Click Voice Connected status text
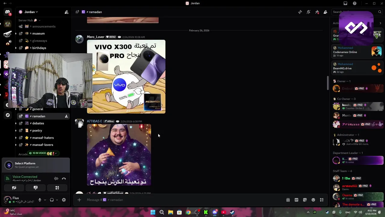This screenshot has height=217, width=385. pyautogui.click(x=25, y=177)
